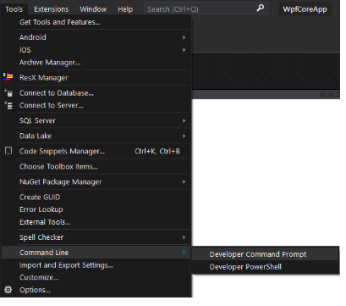Open the Extensions menu

[x=52, y=9]
